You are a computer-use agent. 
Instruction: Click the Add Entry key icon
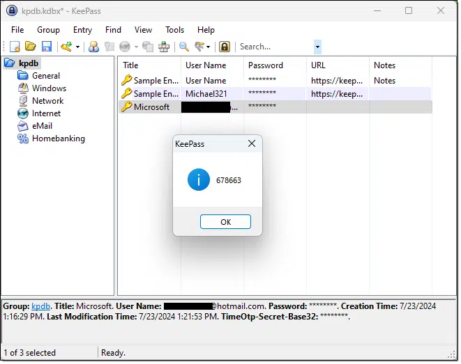click(66, 47)
